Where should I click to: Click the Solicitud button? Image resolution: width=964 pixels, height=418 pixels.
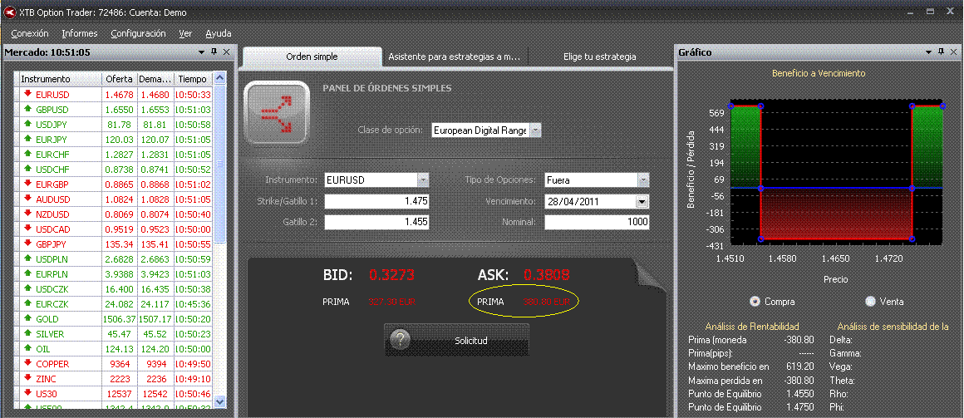(x=457, y=340)
